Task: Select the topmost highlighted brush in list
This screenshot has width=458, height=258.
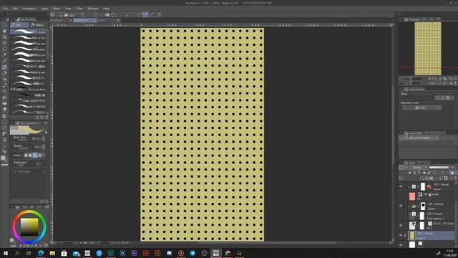Action: [28, 32]
